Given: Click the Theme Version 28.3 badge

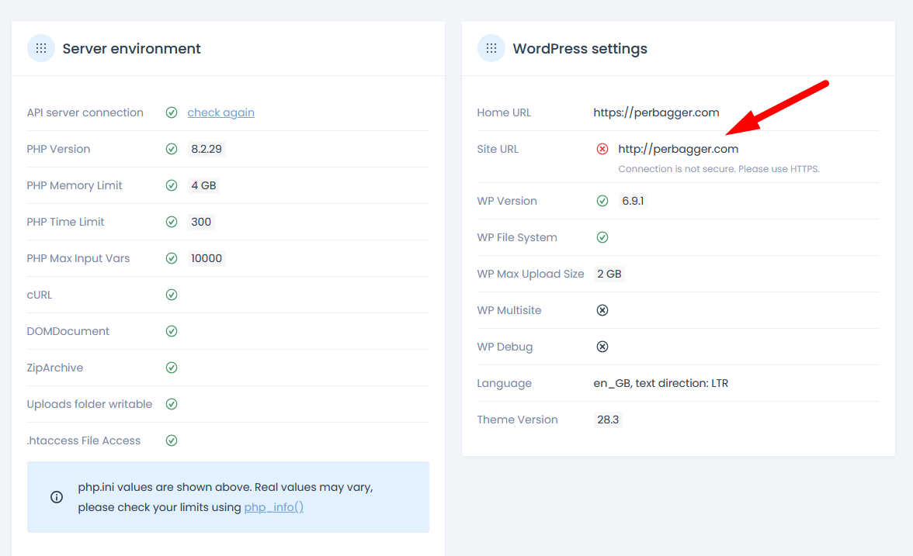Looking at the screenshot, I should click(608, 420).
